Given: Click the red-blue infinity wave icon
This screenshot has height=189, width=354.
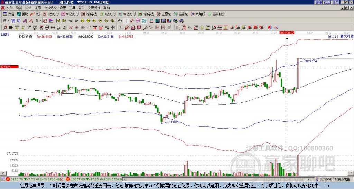Looking at the screenshot, I should click(x=276, y=28).
